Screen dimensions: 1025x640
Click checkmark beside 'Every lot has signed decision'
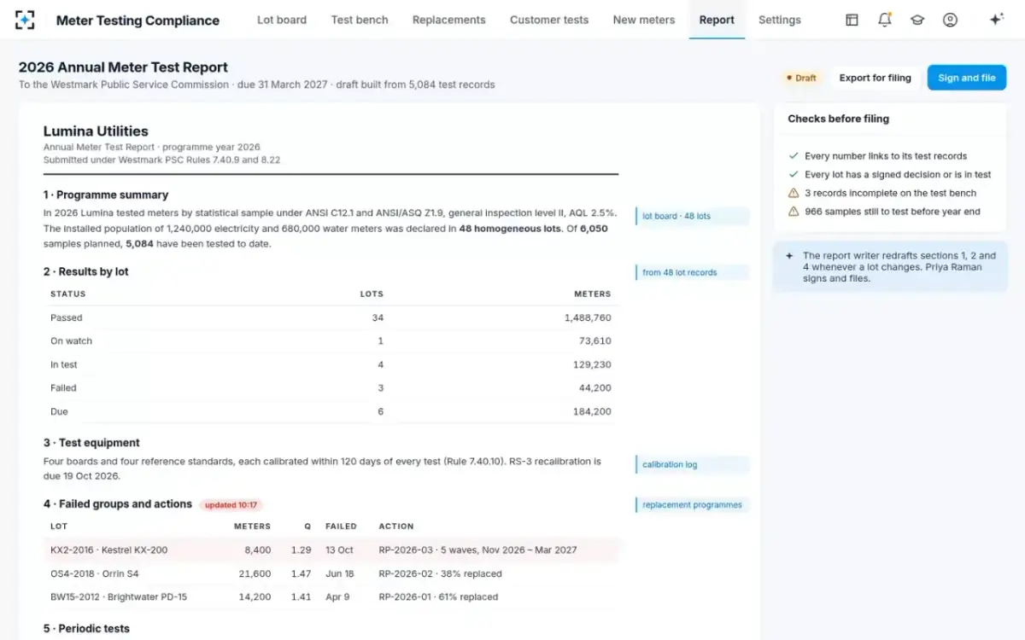click(794, 174)
